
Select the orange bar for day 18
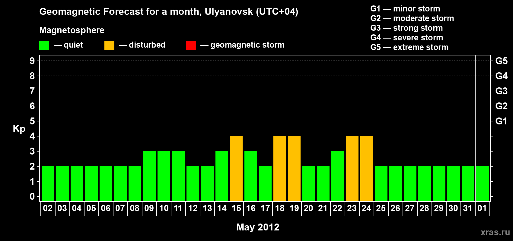click(x=280, y=168)
